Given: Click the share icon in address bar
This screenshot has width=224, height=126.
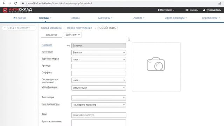Looking at the screenshot, I should point(220,3).
